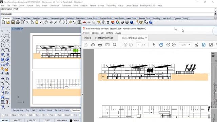
Task: Click the New file icon in Rhino toolbar
Action: 3,22
